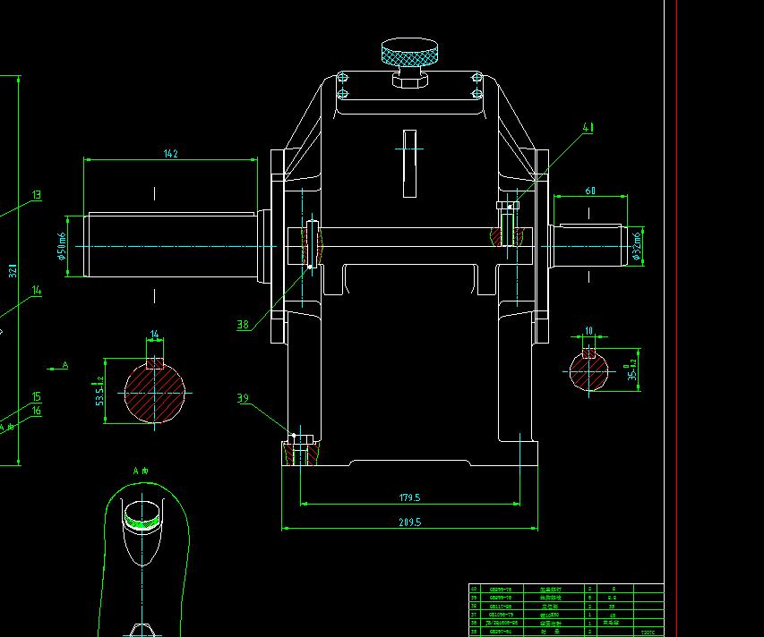Select the large hatched shaft cross-section circle
Viewport: 764px width, 637px height.
point(154,392)
